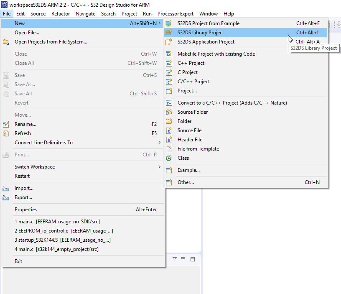Viewport: 341px width, 294px height.
Task: Select S32DS Project from Example entry
Action: pyautogui.click(x=246, y=23)
